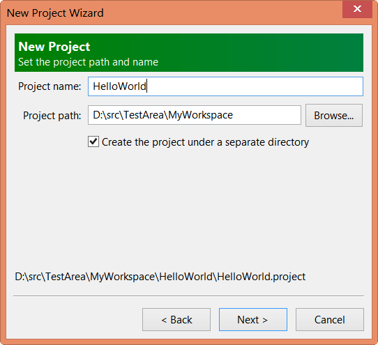Return to previous step with < Back
Screen dimensions: 378x345
coord(176,319)
